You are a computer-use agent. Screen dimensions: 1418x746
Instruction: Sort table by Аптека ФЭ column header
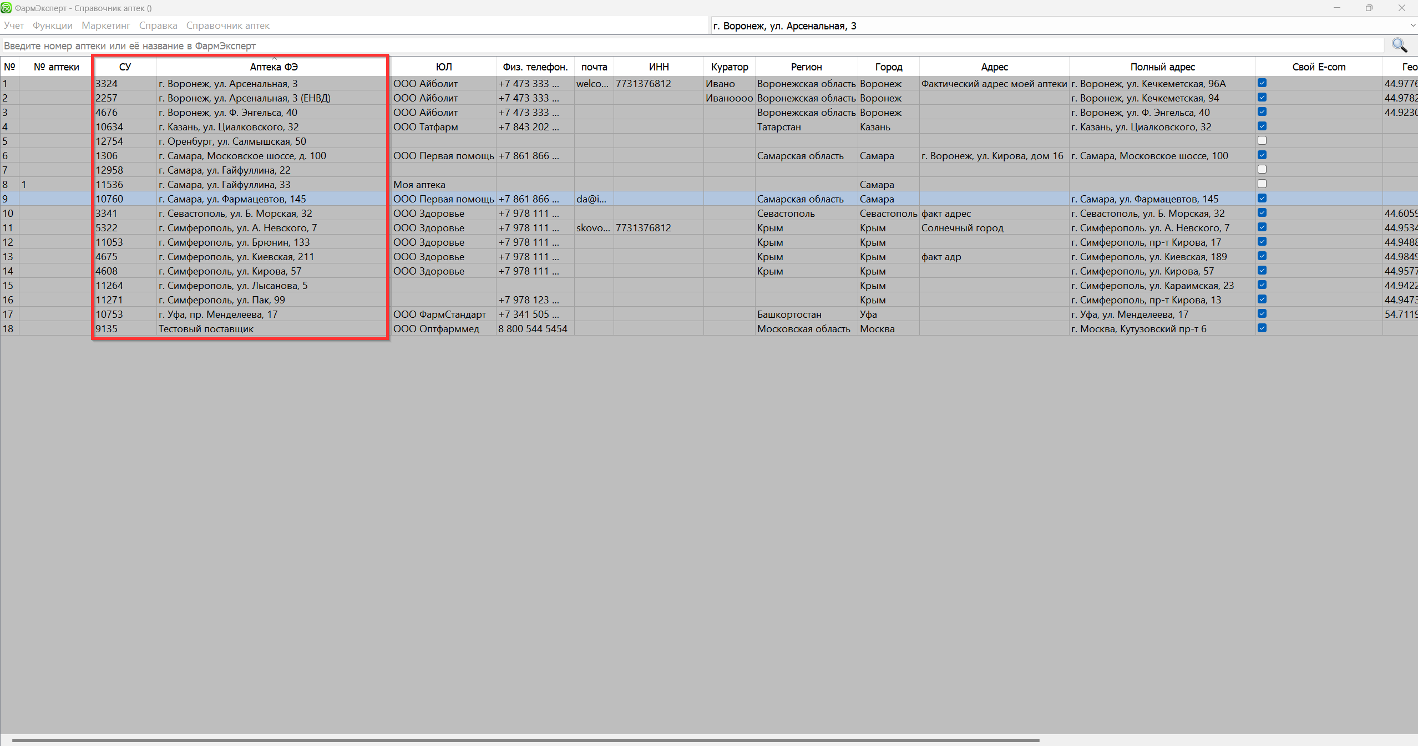click(274, 67)
